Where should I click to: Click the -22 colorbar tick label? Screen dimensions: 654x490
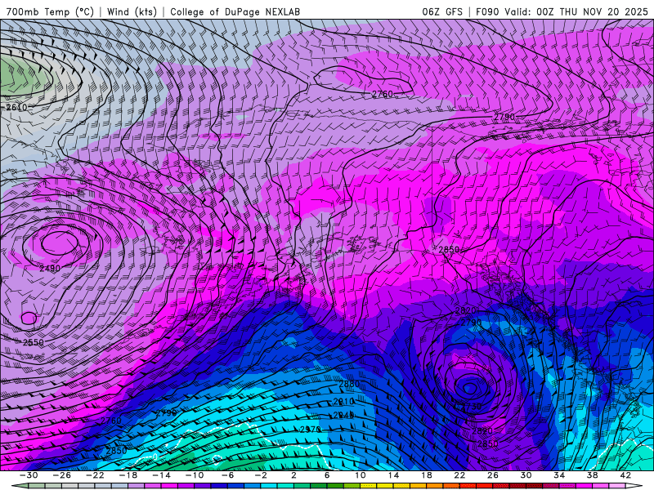tap(95, 475)
